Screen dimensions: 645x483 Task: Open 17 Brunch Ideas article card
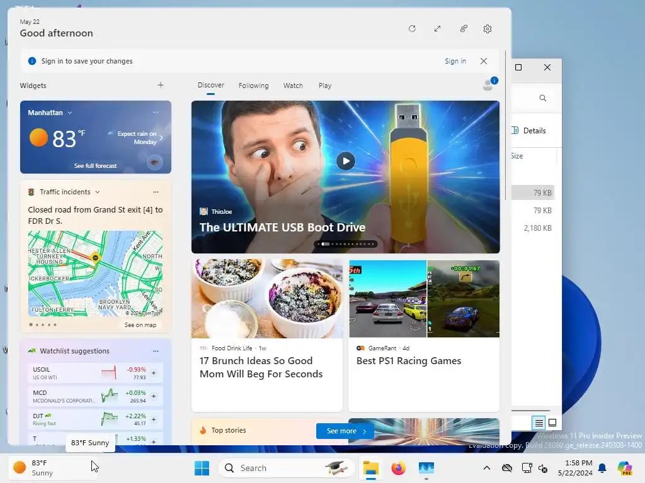point(267,335)
